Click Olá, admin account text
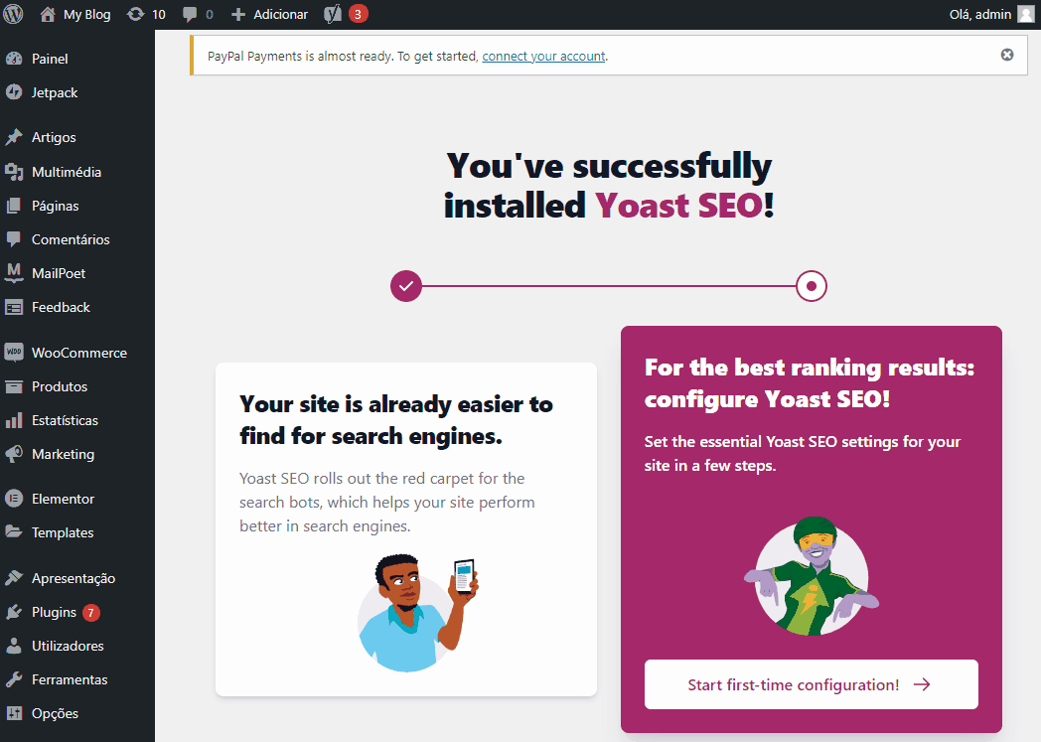 point(980,15)
